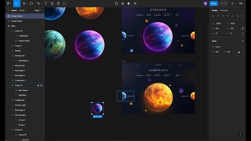Open the Present options dropdown arrow
The height and width of the screenshot is (141, 251).
tap(235, 4)
